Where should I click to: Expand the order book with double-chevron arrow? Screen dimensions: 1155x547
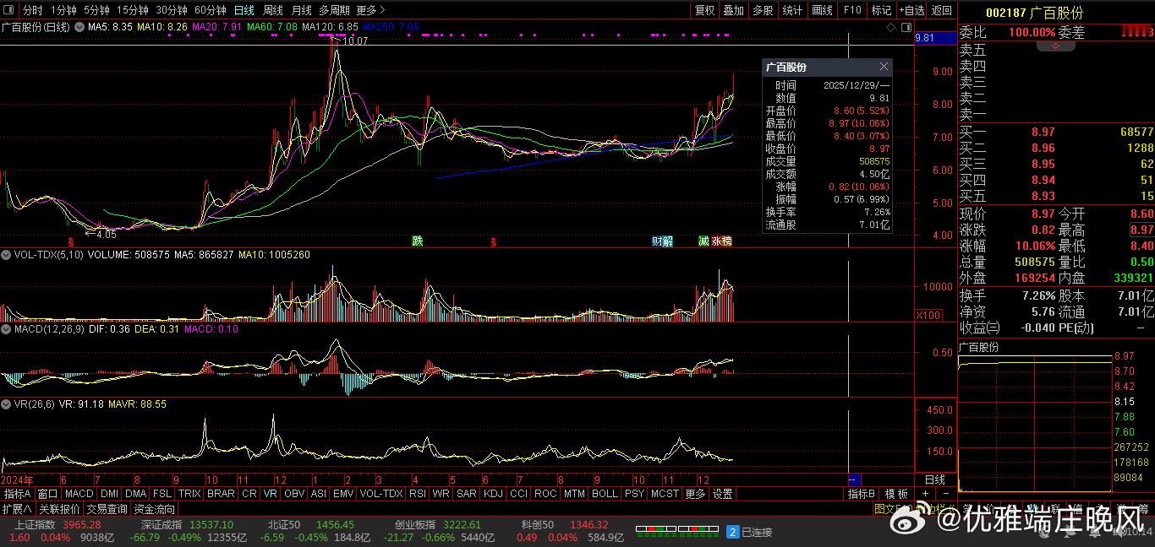point(1056,46)
